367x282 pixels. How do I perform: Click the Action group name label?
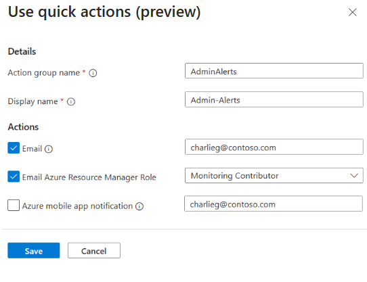click(x=44, y=73)
